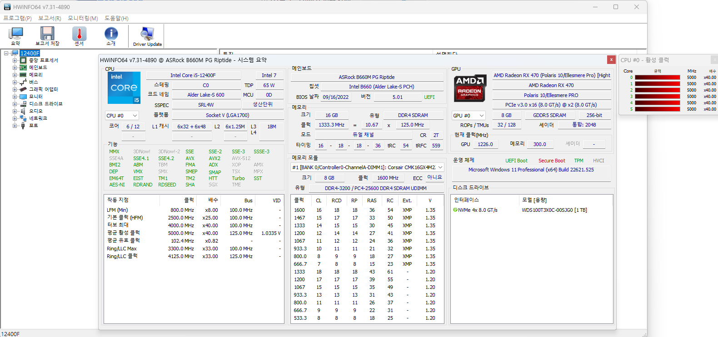The width and height of the screenshot is (718, 337).
Task: Click the 메모리 RAM tree icon
Action: (23, 75)
